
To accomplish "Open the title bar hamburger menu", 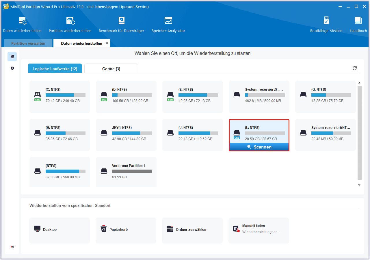I will (x=341, y=6).
